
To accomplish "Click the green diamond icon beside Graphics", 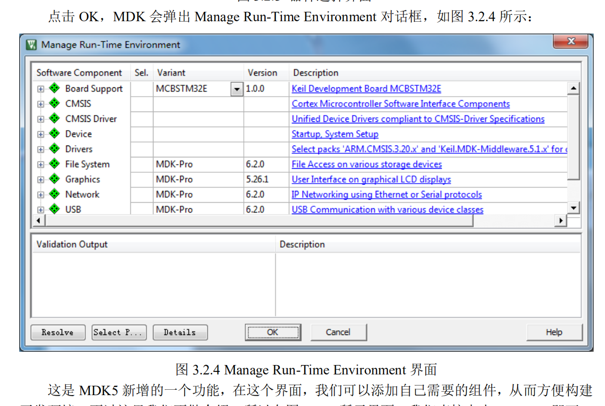I will click(54, 179).
